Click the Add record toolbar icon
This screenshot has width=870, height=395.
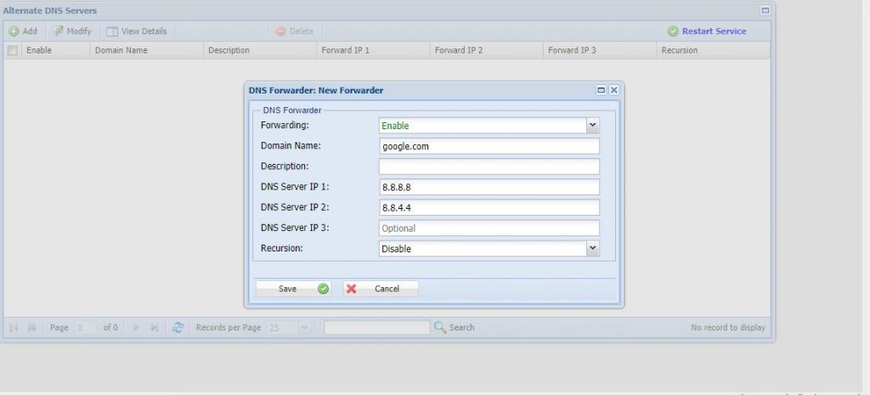coord(14,31)
